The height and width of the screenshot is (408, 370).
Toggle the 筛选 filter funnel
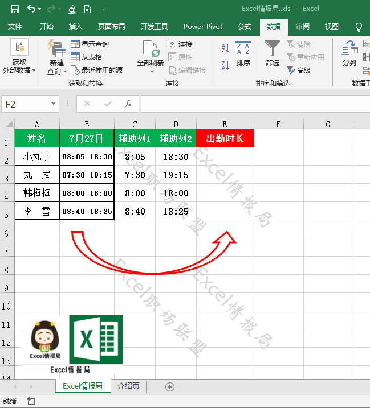272,54
